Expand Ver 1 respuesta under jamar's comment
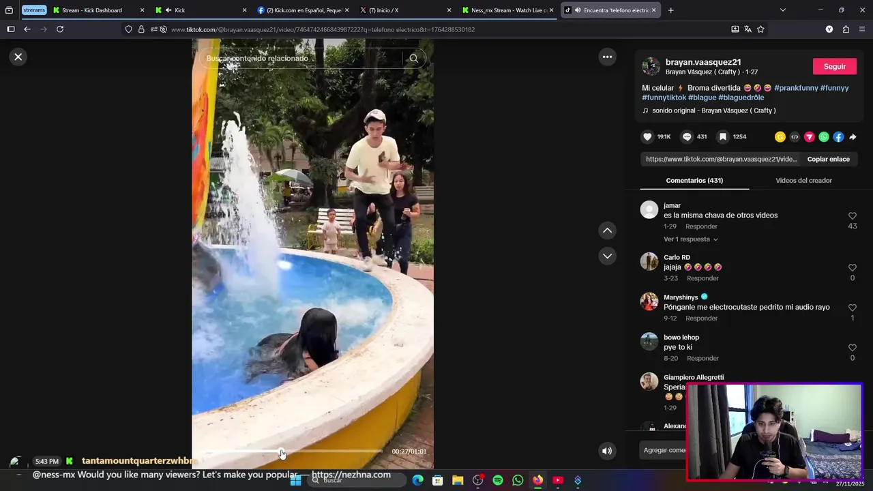The height and width of the screenshot is (491, 873). click(x=690, y=239)
